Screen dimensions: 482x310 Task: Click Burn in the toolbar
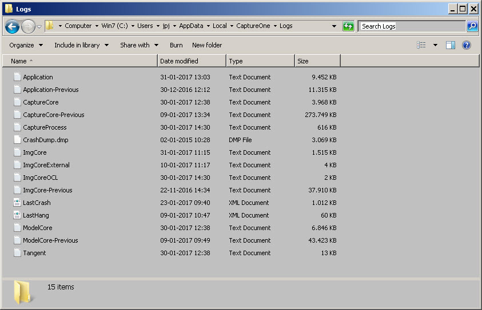[x=176, y=45]
